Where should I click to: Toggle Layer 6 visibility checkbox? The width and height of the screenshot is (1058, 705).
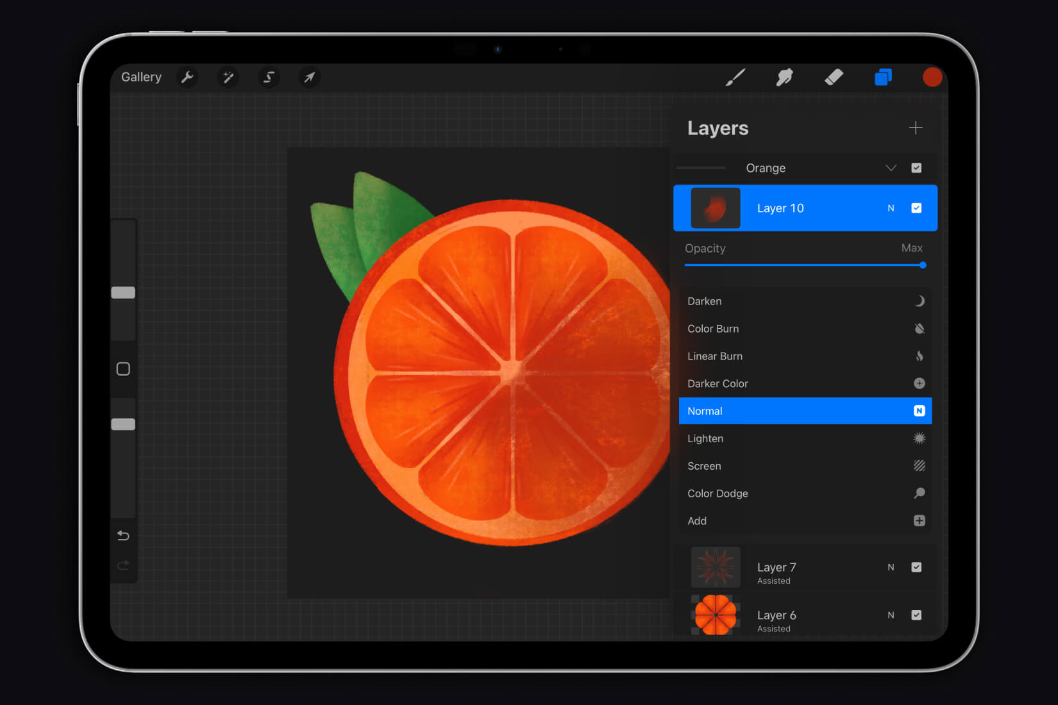coord(916,615)
